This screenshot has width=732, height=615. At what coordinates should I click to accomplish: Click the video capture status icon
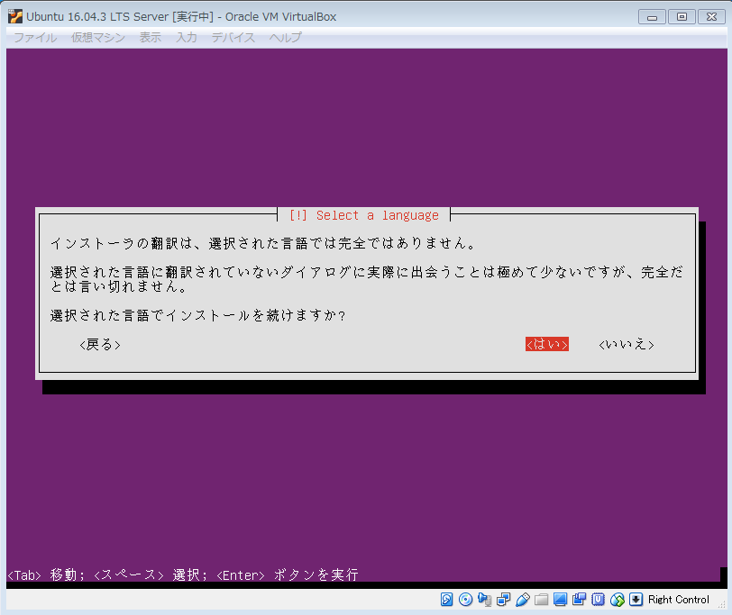tap(579, 600)
